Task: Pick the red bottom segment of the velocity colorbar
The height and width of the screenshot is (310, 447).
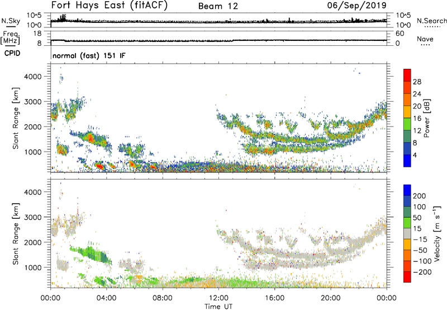Action: 407,277
